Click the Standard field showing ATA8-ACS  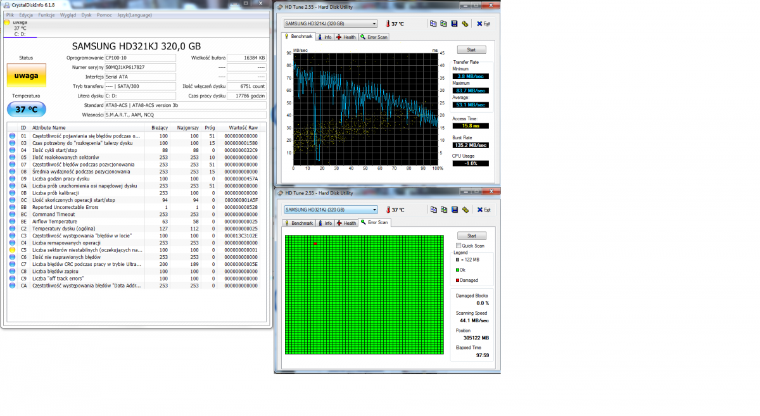pyautogui.click(x=186, y=105)
